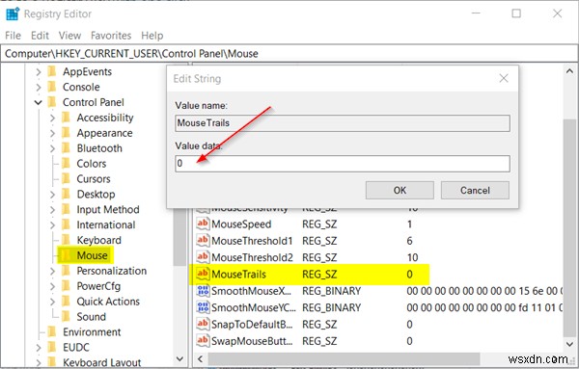Click the Registry Editor app icon in title bar

[13, 13]
